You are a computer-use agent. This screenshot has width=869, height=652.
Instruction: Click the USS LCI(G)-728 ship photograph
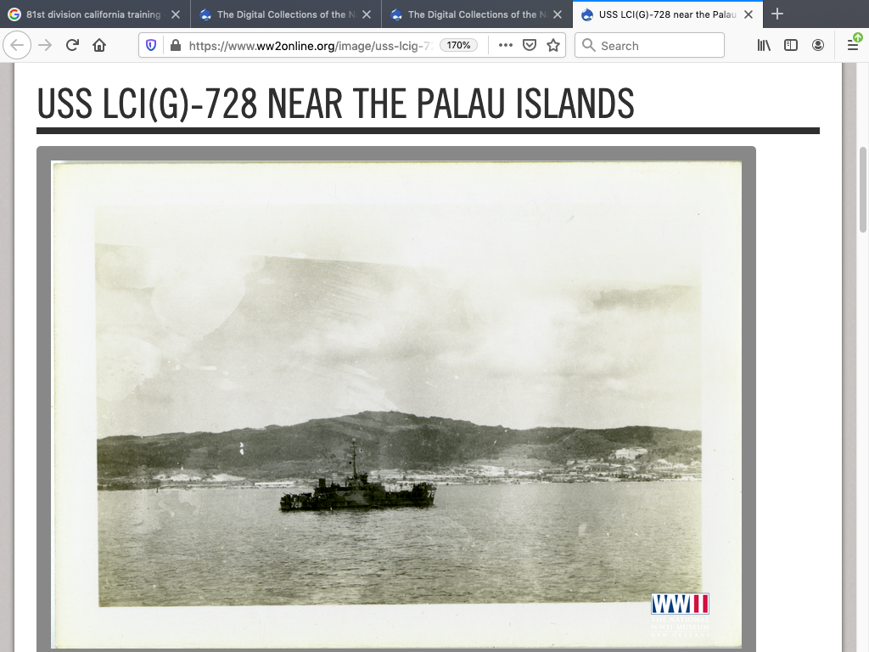(397, 404)
